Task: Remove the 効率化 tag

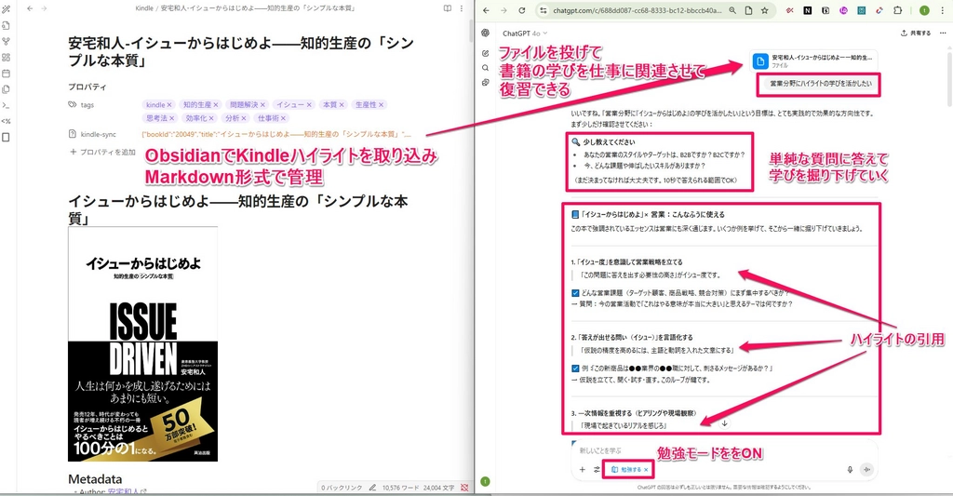Action: pos(211,118)
